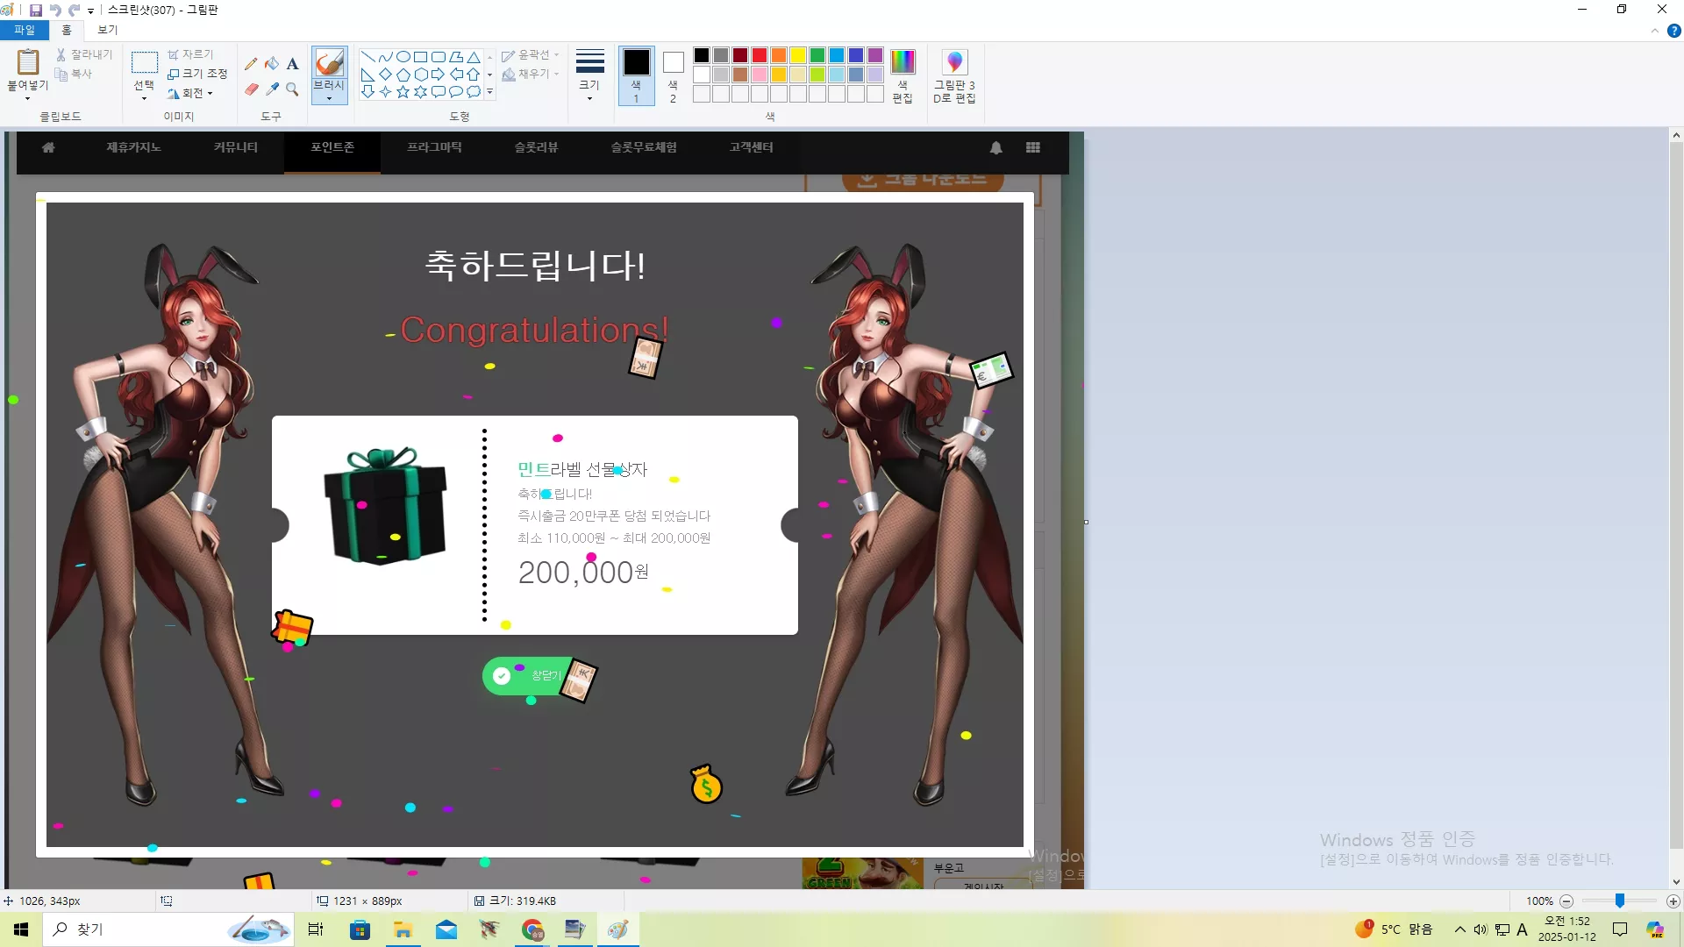Screen dimensions: 1684x947
Task: Undo the last action in the title bar
Action: pos(54,11)
